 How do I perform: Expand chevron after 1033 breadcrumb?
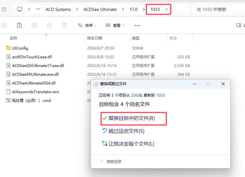(x=167, y=9)
